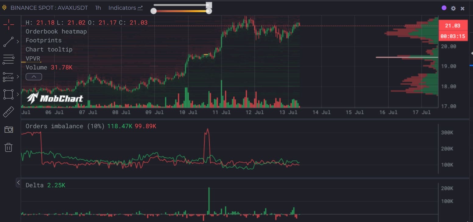The image size is (473, 222).
Task: Select the crosshair cursor tool
Action: [x=9, y=24]
